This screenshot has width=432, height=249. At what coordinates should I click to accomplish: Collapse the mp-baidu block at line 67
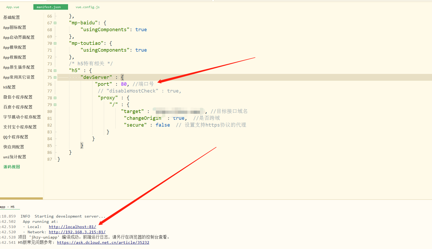[x=55, y=23]
